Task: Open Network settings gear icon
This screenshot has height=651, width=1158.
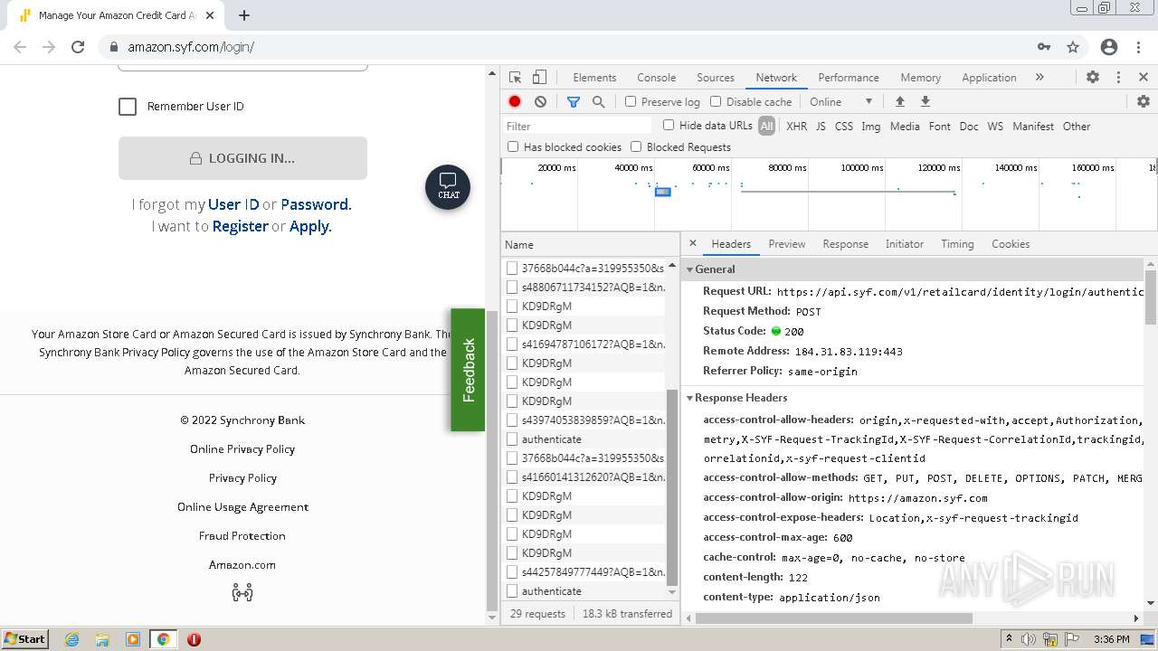Action: point(1144,102)
